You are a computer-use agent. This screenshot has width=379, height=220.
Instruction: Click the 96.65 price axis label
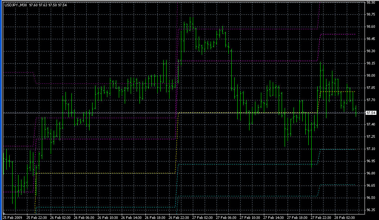click(x=370, y=186)
